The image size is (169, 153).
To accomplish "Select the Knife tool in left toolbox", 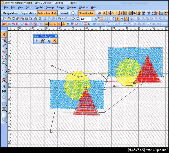I will [x=4, y=46].
